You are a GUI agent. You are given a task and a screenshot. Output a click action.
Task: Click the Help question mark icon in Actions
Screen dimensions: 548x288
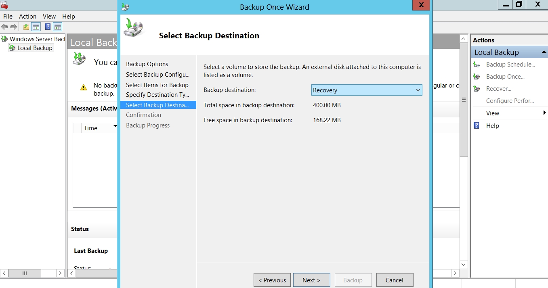tap(477, 126)
